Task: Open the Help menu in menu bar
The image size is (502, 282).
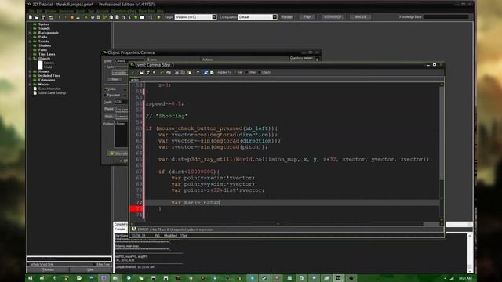Action: 160,11
